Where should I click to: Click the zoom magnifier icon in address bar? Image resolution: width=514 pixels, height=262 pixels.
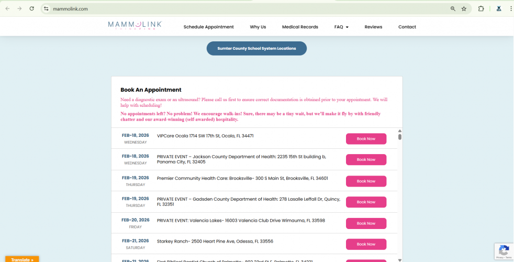point(453,9)
